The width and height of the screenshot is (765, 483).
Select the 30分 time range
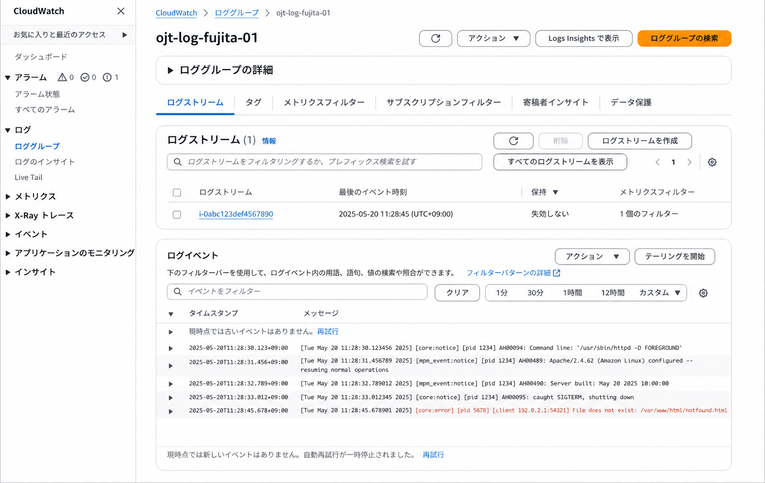[x=535, y=293]
